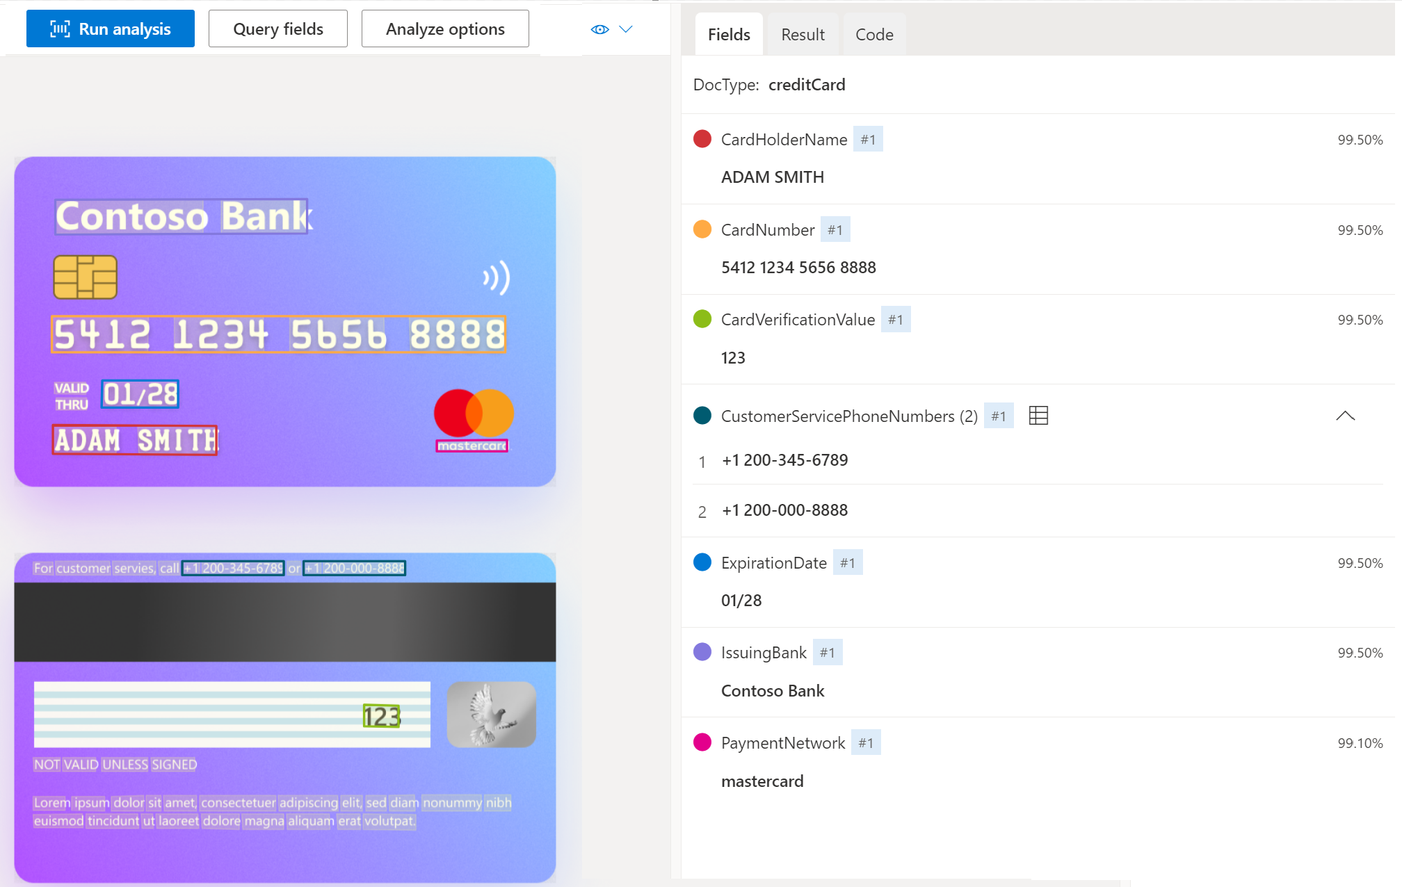Switch to the Result tab

[803, 34]
